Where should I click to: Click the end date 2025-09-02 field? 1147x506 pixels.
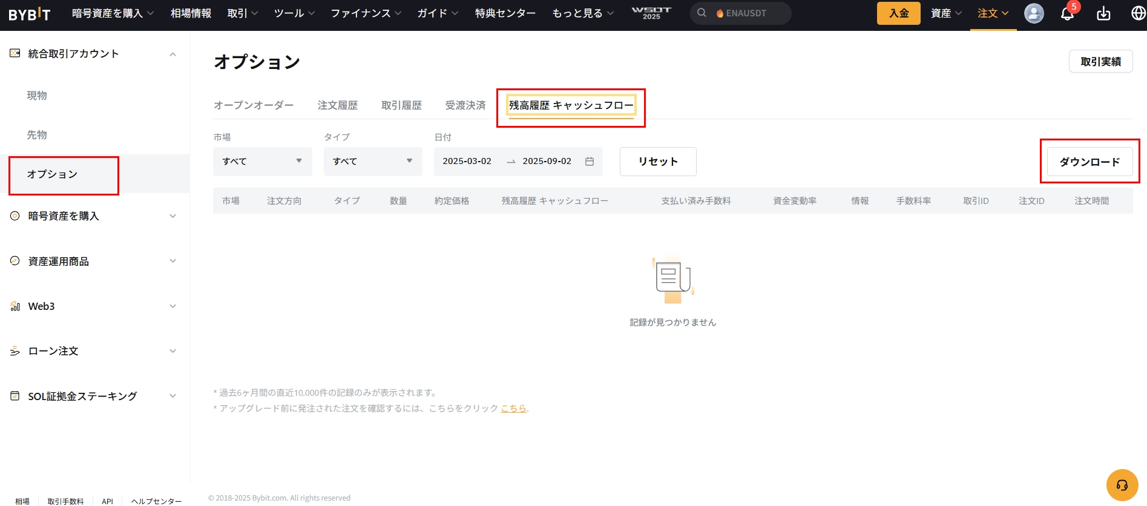click(547, 162)
